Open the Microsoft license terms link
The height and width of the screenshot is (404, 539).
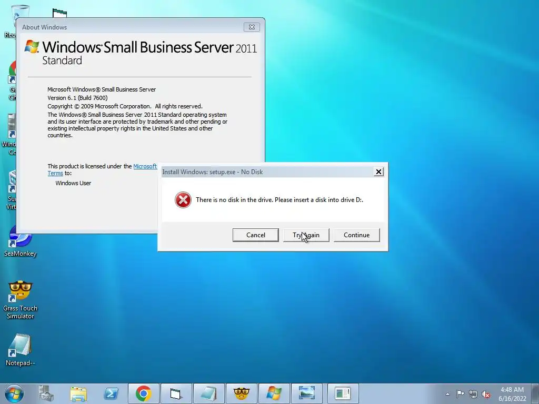pos(145,166)
